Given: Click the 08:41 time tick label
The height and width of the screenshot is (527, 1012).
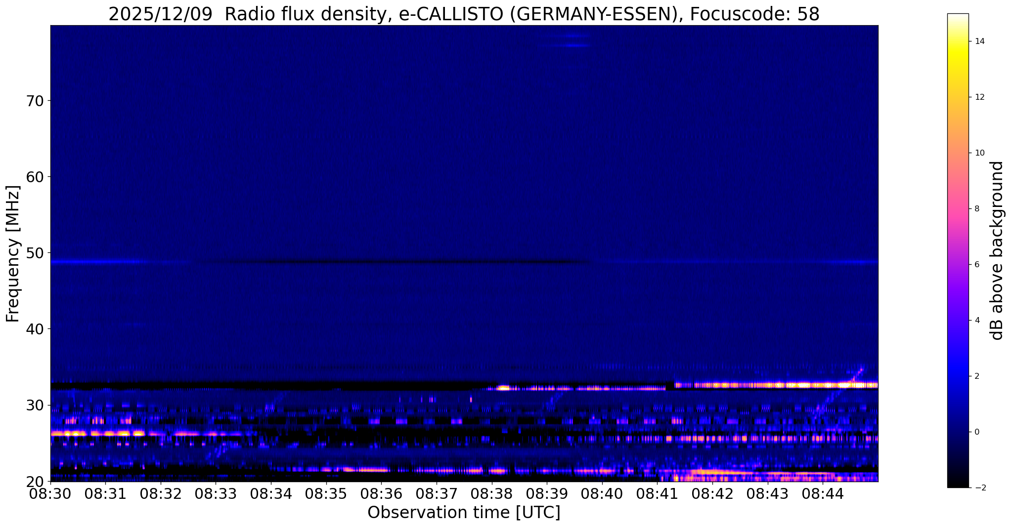Looking at the screenshot, I should [657, 493].
